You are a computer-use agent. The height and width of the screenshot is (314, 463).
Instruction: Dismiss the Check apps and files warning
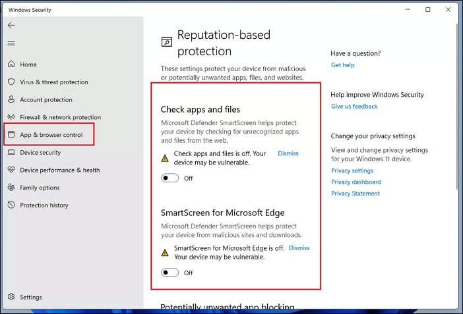pyautogui.click(x=288, y=153)
